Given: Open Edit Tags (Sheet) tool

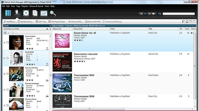Looking at the screenshot, I should tap(57, 22).
